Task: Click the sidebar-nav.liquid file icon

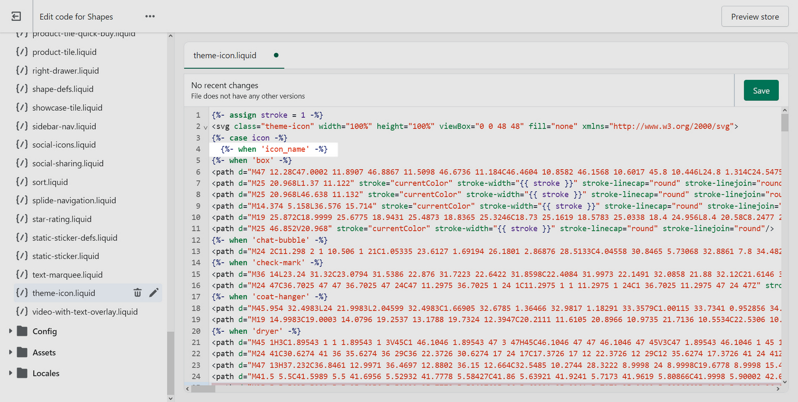Action: point(21,126)
